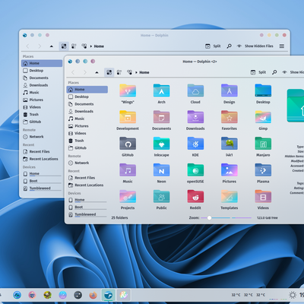Switch to compact view in Dolphin <2> toolbar
The image size is (304, 304).
pyautogui.click(x=119, y=72)
